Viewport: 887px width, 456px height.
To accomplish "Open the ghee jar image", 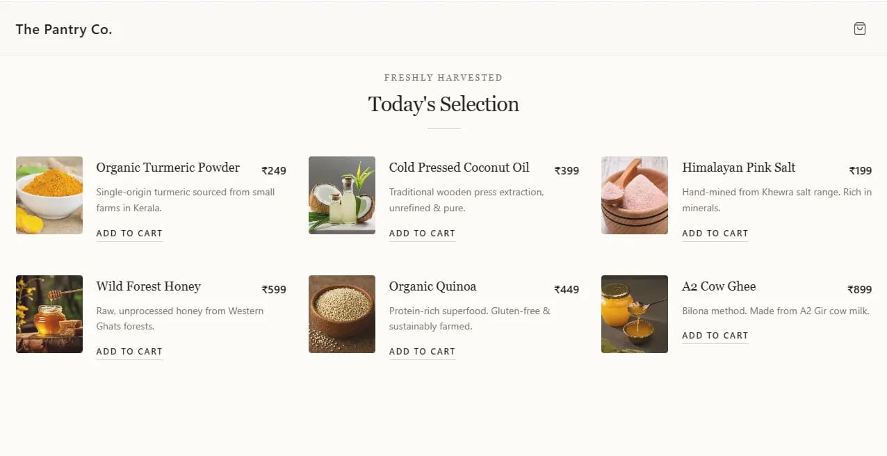I will pyautogui.click(x=635, y=314).
